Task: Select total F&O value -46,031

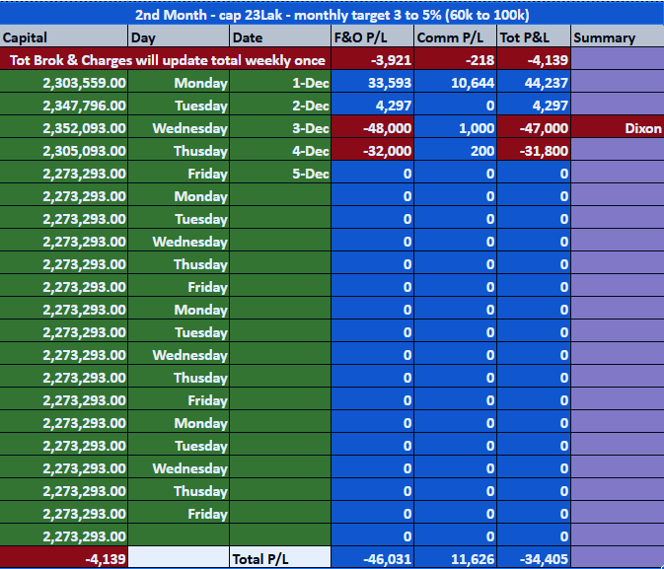Action: [372, 558]
